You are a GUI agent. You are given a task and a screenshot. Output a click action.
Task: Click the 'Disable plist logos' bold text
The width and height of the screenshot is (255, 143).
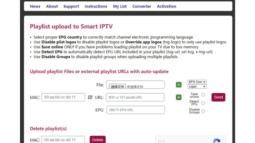(59, 42)
